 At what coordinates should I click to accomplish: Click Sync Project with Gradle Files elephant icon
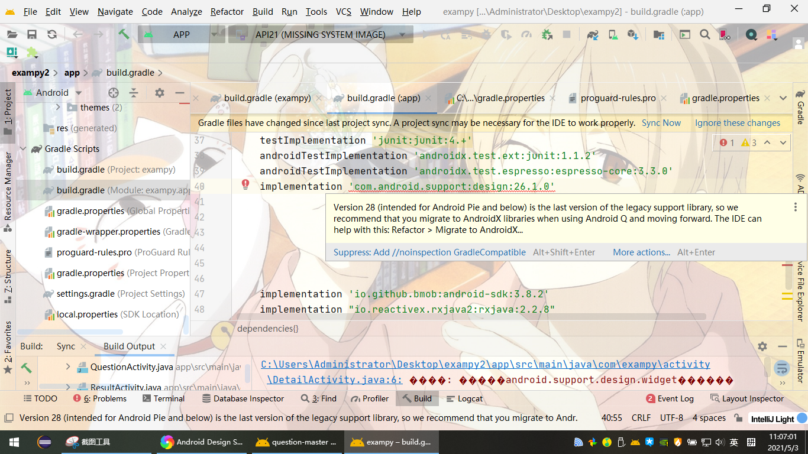click(x=593, y=35)
